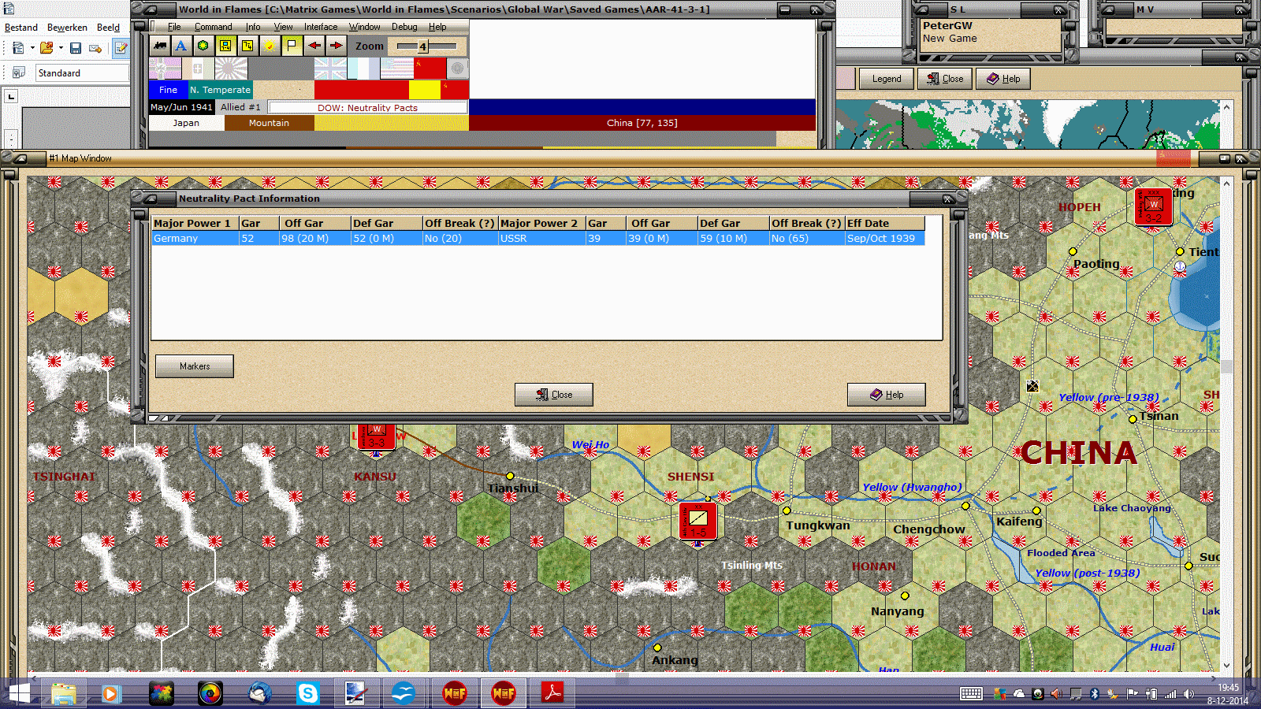Click the Kaifeng city marker on map
The width and height of the screenshot is (1261, 709).
click(1036, 510)
